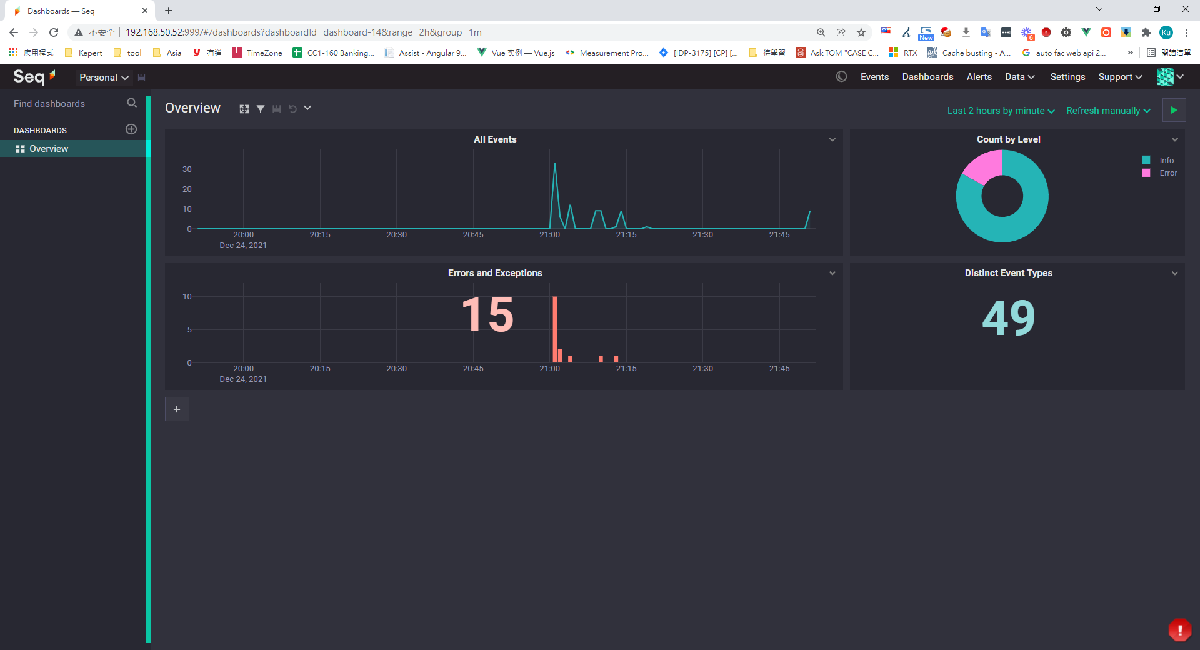Add a new chart with the plus button

tap(177, 409)
